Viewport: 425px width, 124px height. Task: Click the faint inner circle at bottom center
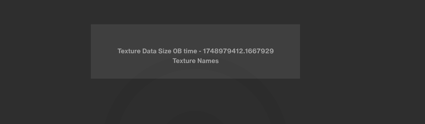click(x=195, y=118)
